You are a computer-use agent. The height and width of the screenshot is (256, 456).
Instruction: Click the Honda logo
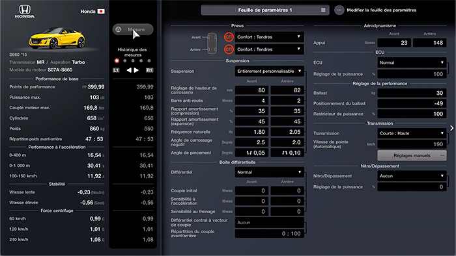[x=25, y=12]
